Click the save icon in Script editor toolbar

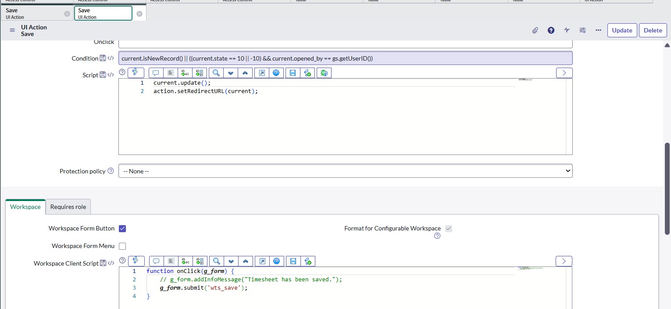tap(293, 73)
